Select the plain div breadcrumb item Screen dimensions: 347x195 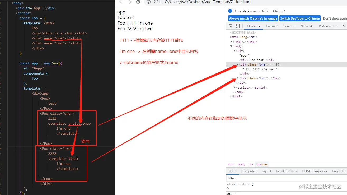[251, 164]
